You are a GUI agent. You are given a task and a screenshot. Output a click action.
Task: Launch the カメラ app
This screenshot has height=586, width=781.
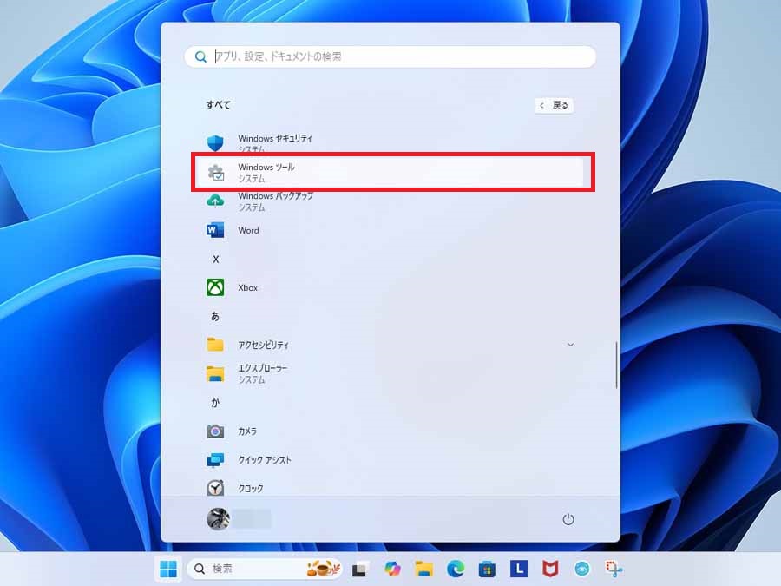coord(246,431)
